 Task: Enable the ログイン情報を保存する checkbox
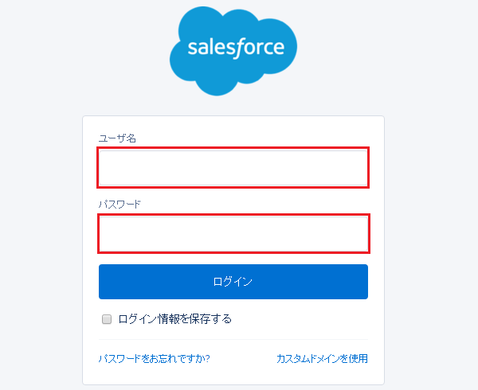click(x=107, y=319)
